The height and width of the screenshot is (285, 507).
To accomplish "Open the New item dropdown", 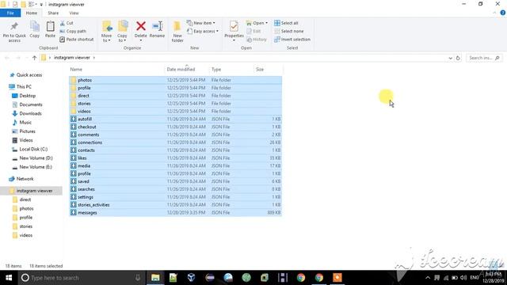I will tap(200, 23).
